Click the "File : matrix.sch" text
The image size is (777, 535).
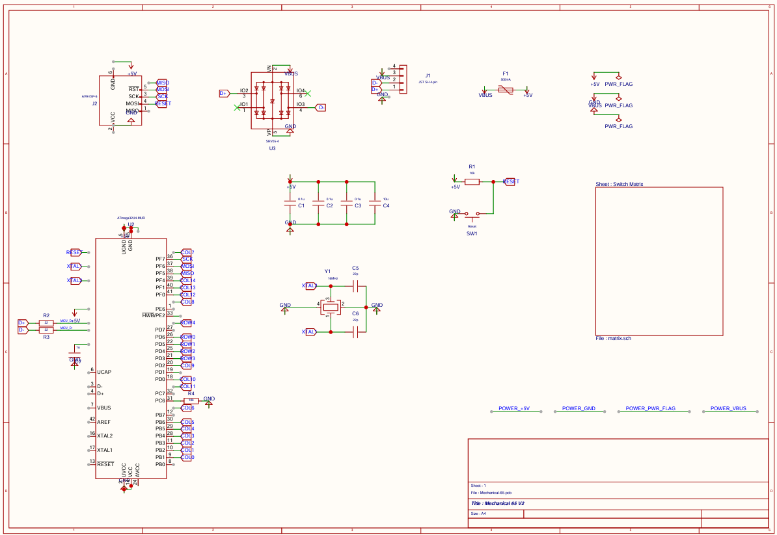point(614,339)
